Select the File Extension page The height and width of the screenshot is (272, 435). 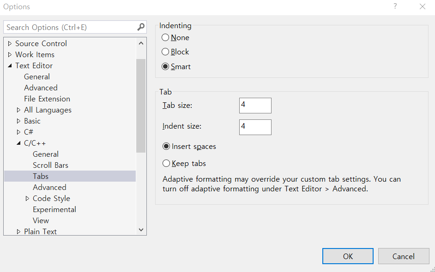click(47, 99)
